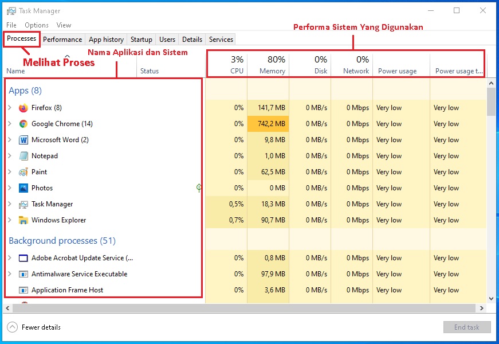The height and width of the screenshot is (344, 499).
Task: Select the Antimalware Service Executable icon
Action: tap(23, 274)
